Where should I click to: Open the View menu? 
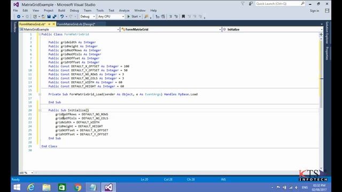coord(36,11)
